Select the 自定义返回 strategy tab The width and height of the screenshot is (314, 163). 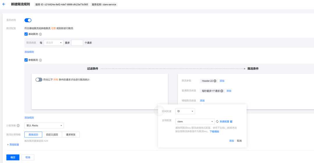(52, 135)
